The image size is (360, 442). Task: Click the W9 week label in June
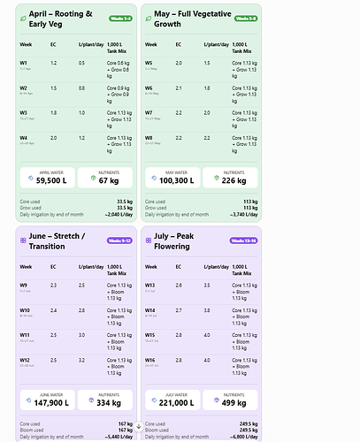coord(23,286)
